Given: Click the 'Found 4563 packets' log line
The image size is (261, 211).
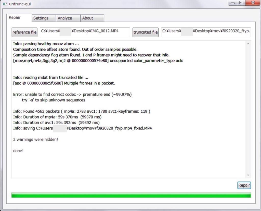Looking at the screenshot, I should 82,111.
